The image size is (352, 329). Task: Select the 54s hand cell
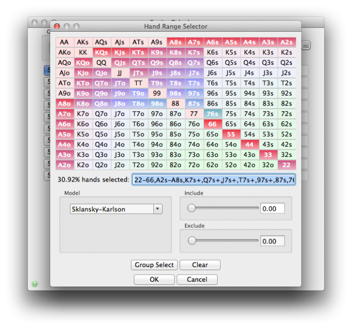click(x=249, y=134)
